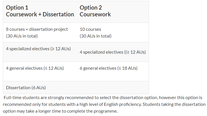Click Option 2's 4 specialized electives cell
Image resolution: width=207 pixels, height=116 pixels.
click(113, 52)
